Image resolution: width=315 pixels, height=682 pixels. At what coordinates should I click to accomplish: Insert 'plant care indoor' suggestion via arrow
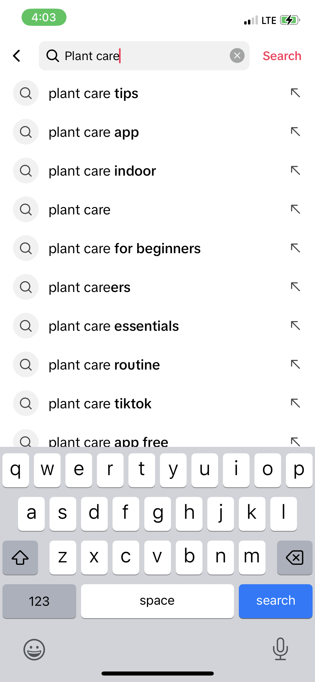pos(295,170)
